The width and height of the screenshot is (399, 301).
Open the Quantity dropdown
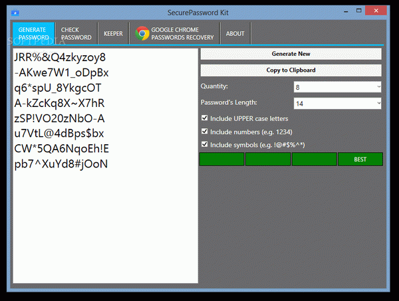click(337, 86)
